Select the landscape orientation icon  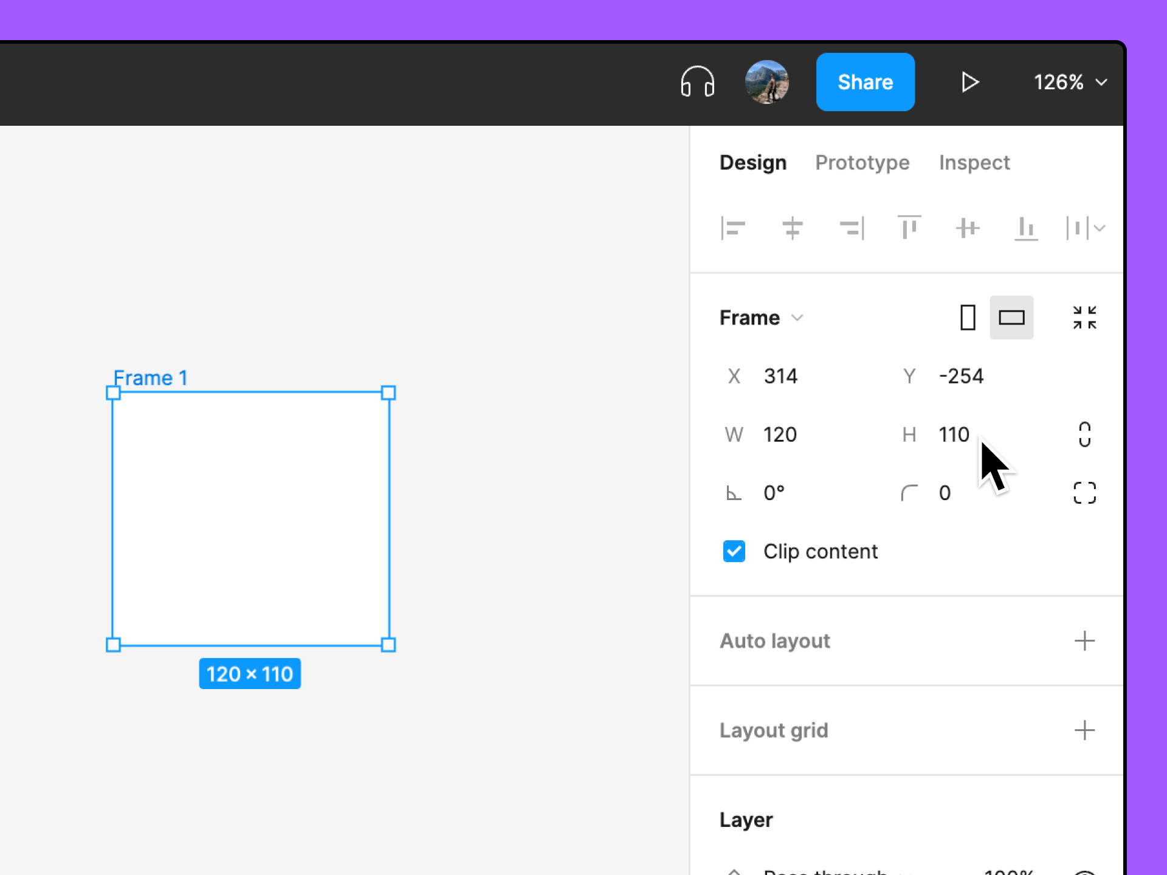pos(1011,317)
